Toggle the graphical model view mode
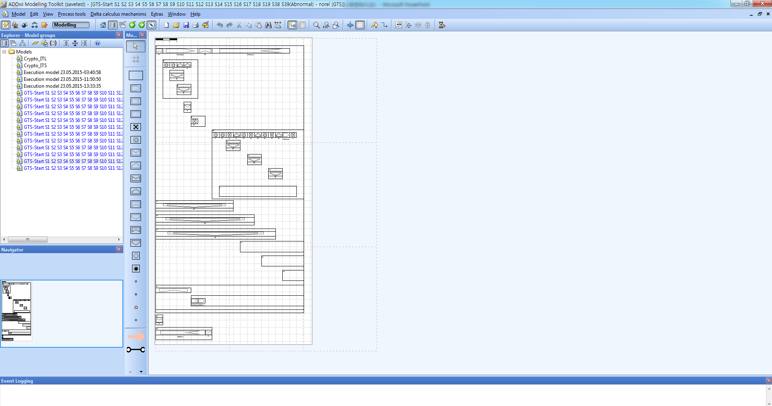 (x=292, y=25)
